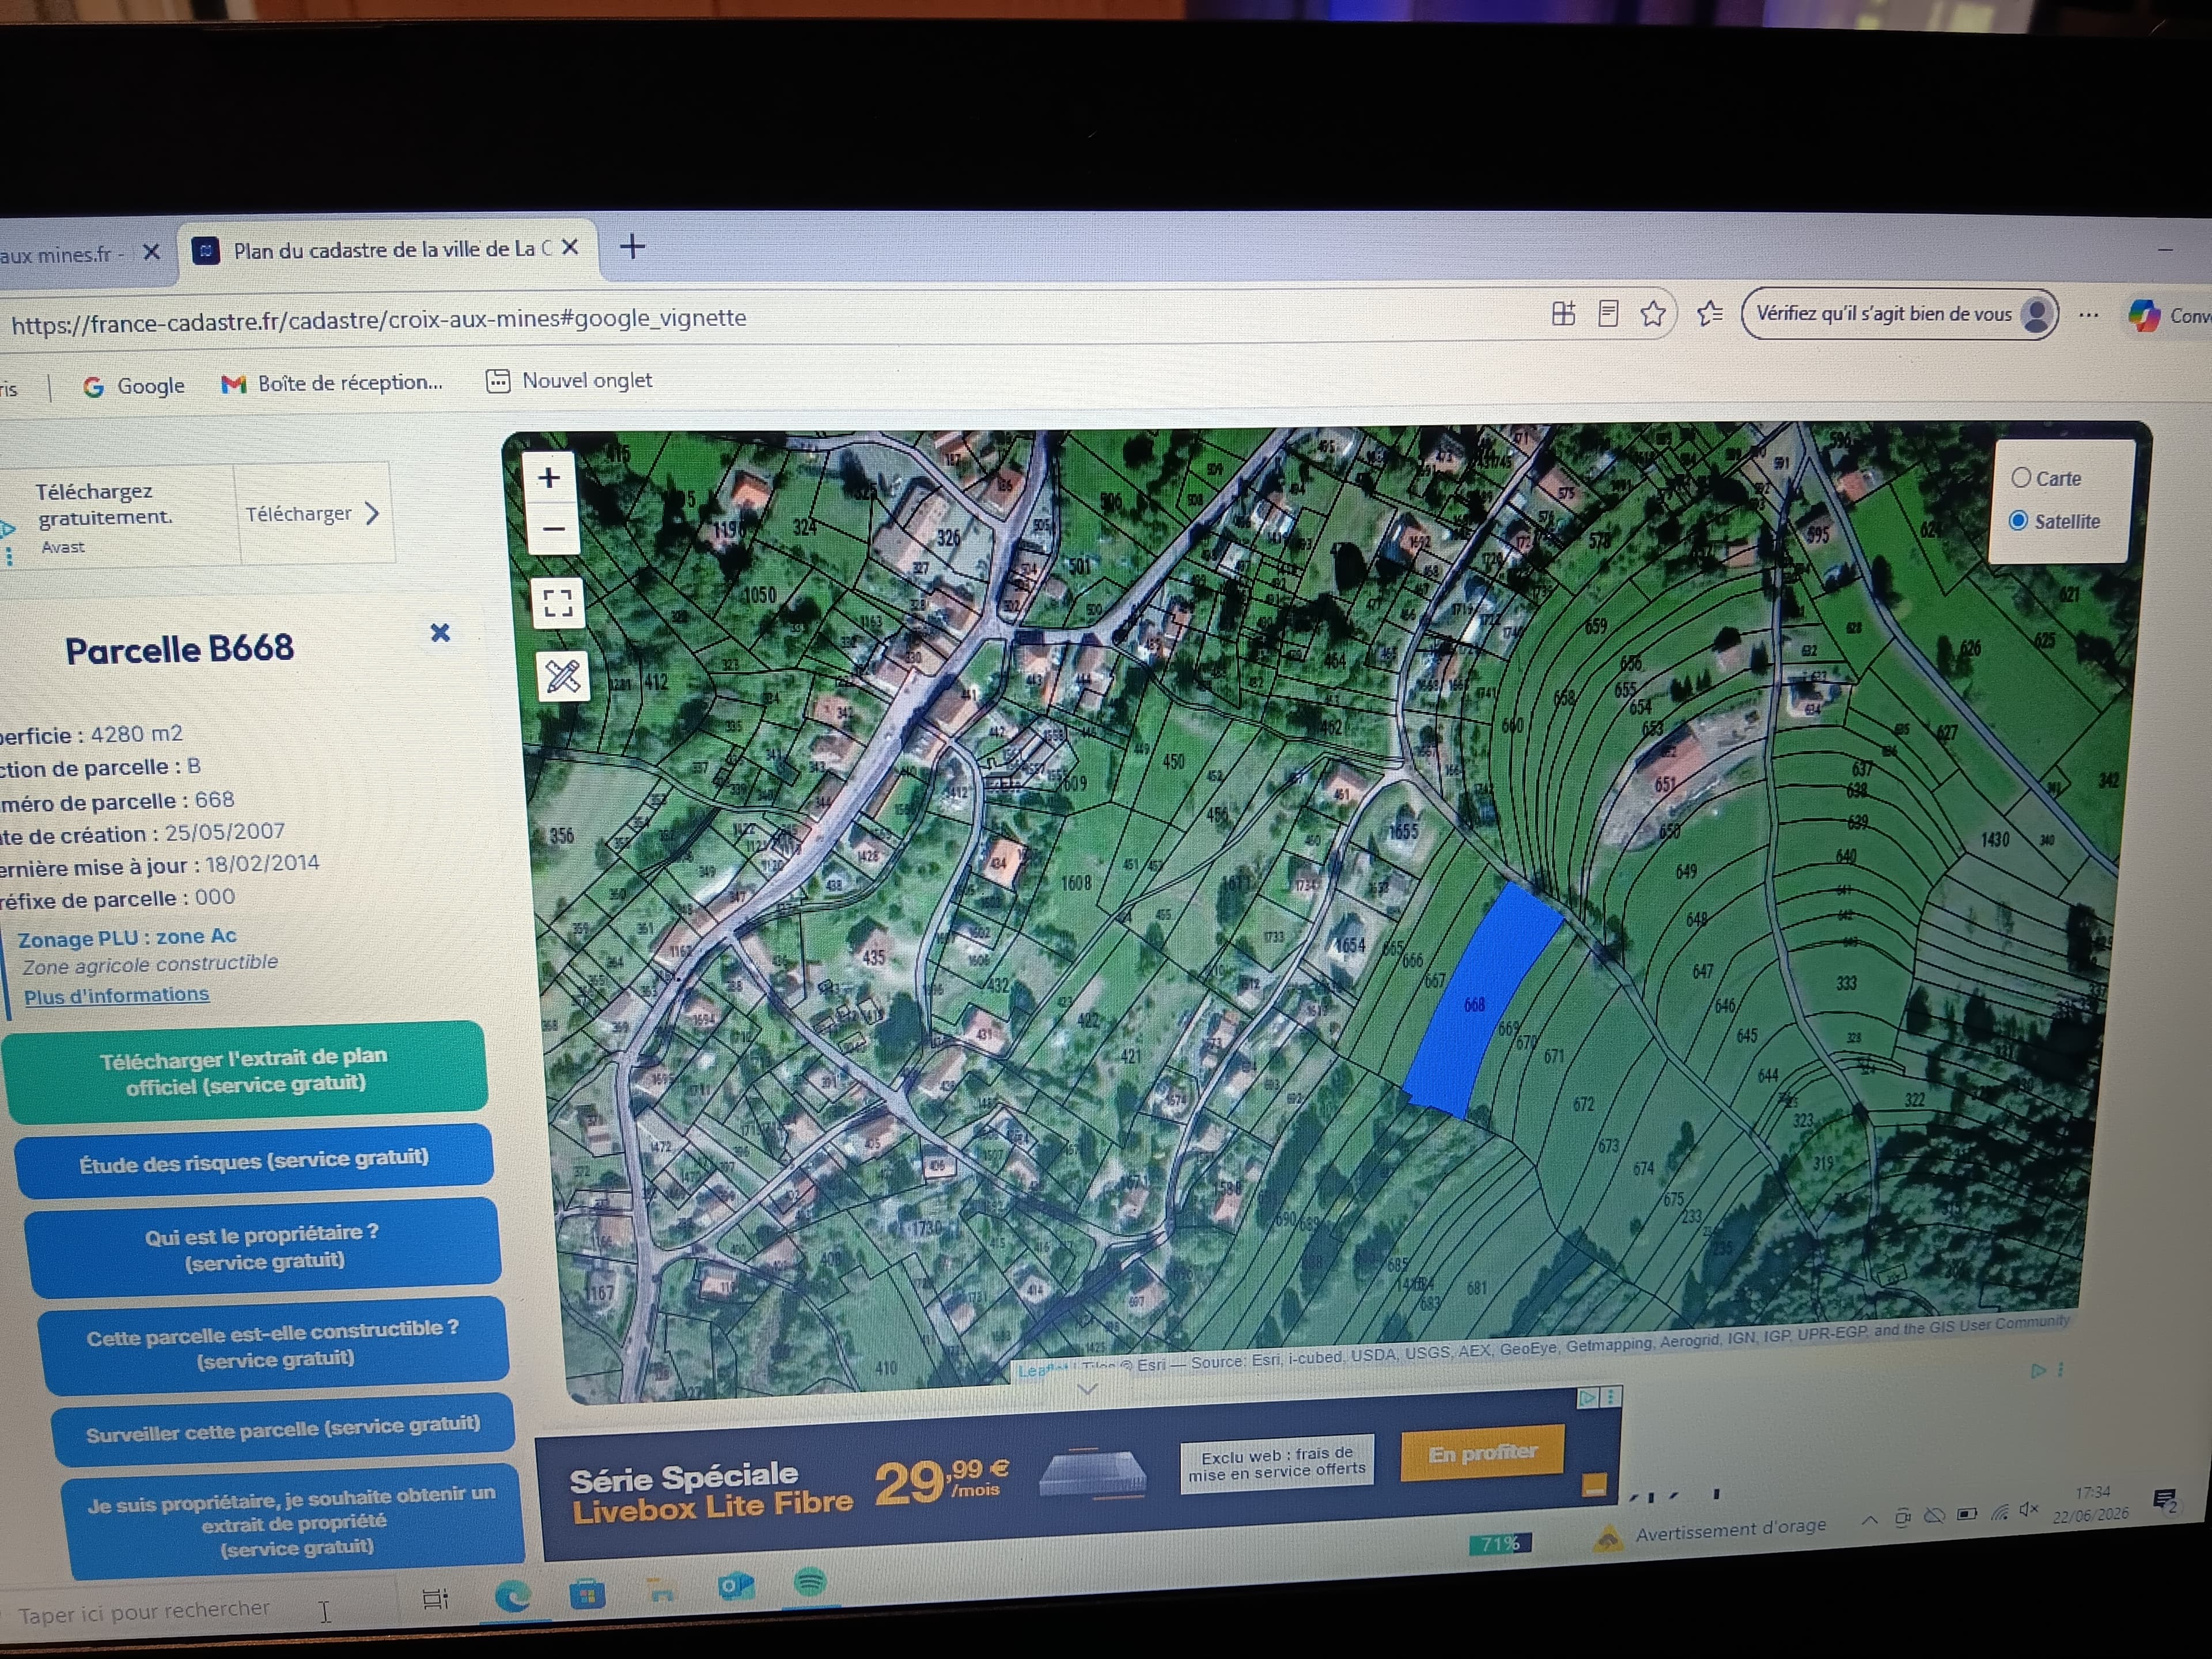Click the 'En profiter' Livebox ad button
This screenshot has width=2212, height=1659.
point(1482,1452)
